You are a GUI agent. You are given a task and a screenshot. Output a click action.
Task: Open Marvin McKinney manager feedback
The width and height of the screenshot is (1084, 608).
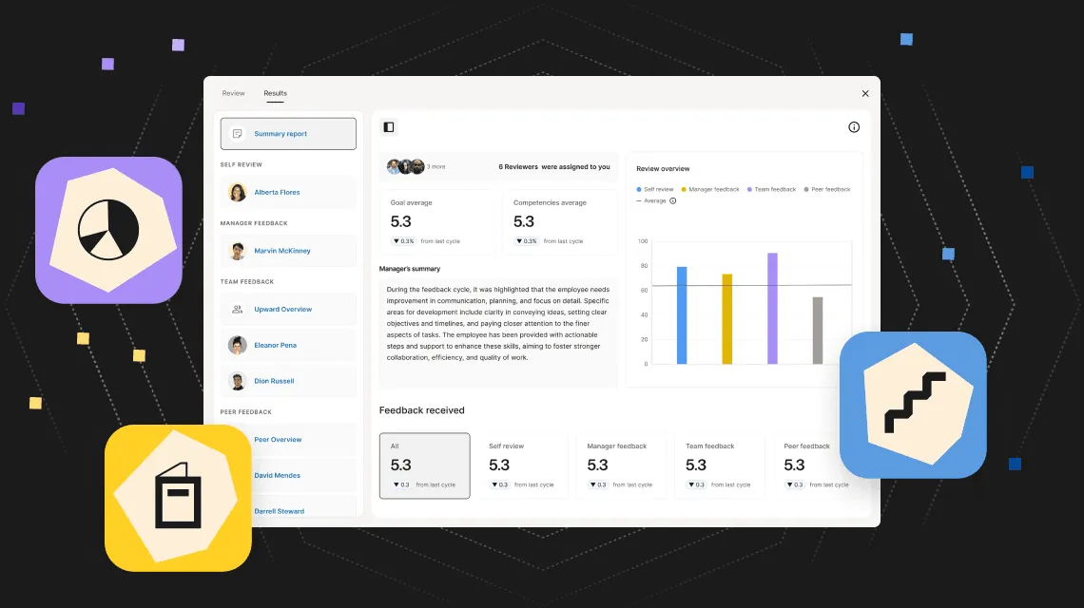(x=288, y=251)
